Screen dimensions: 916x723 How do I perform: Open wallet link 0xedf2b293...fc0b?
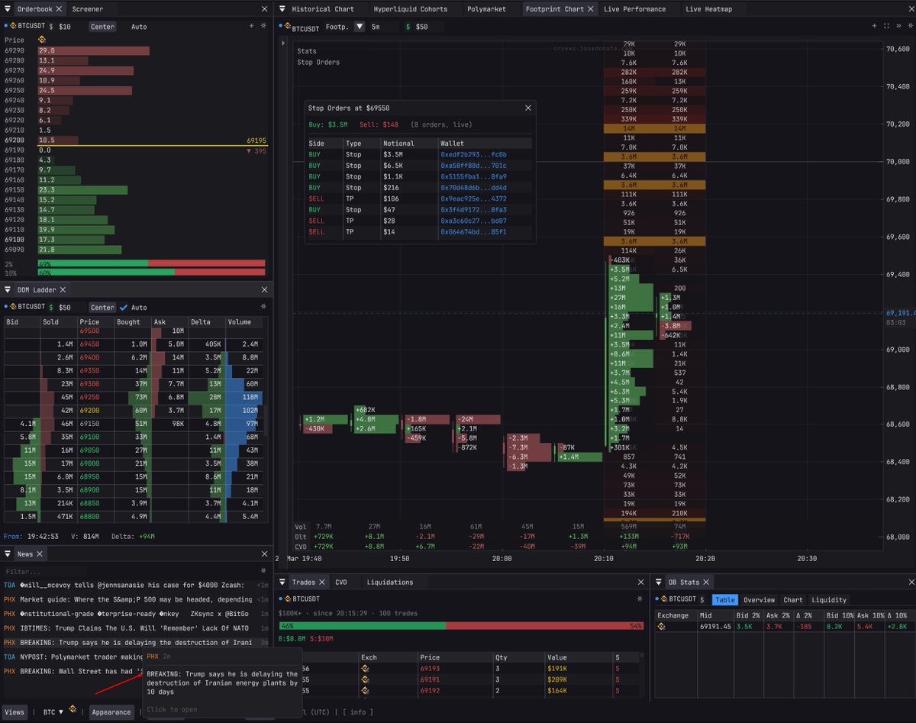(473, 154)
